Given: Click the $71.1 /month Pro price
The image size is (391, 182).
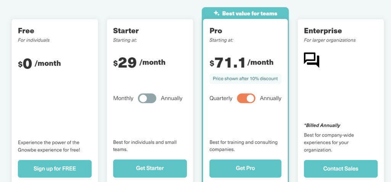Looking at the screenshot, I should coord(241,63).
